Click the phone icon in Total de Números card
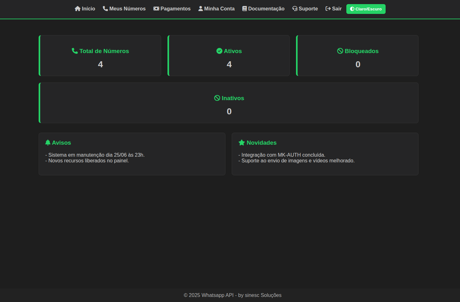Viewport: 460px width, 302px height. [x=75, y=51]
